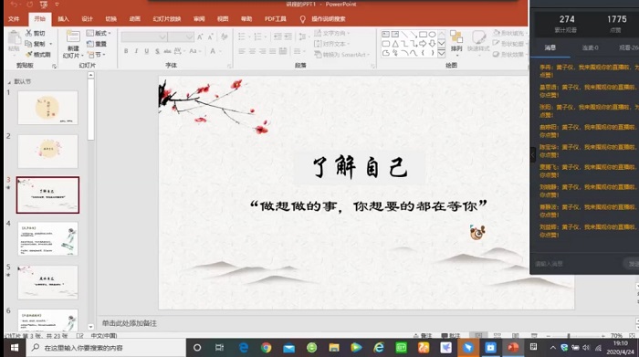This screenshot has width=639, height=357.
Task: Click the Comments button in status bar
Action: tap(451, 335)
